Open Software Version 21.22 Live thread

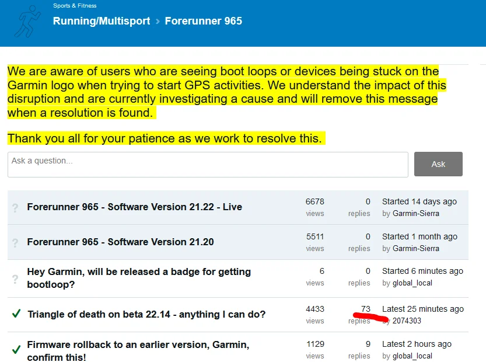pyautogui.click(x=134, y=207)
